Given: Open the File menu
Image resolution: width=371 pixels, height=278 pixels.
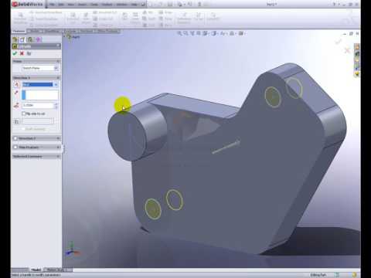Looking at the screenshot, I should 52,5.
